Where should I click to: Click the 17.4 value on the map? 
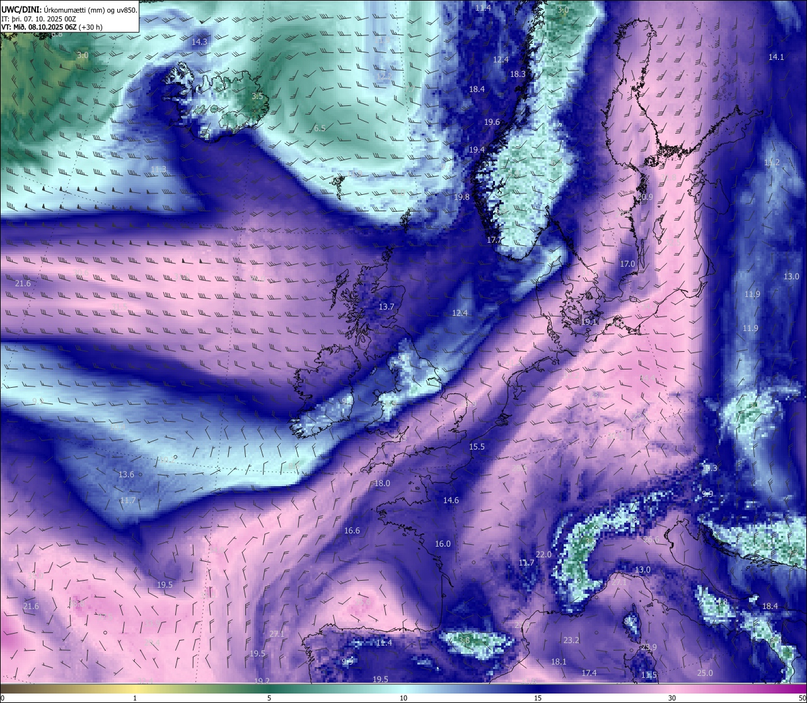coord(589,673)
